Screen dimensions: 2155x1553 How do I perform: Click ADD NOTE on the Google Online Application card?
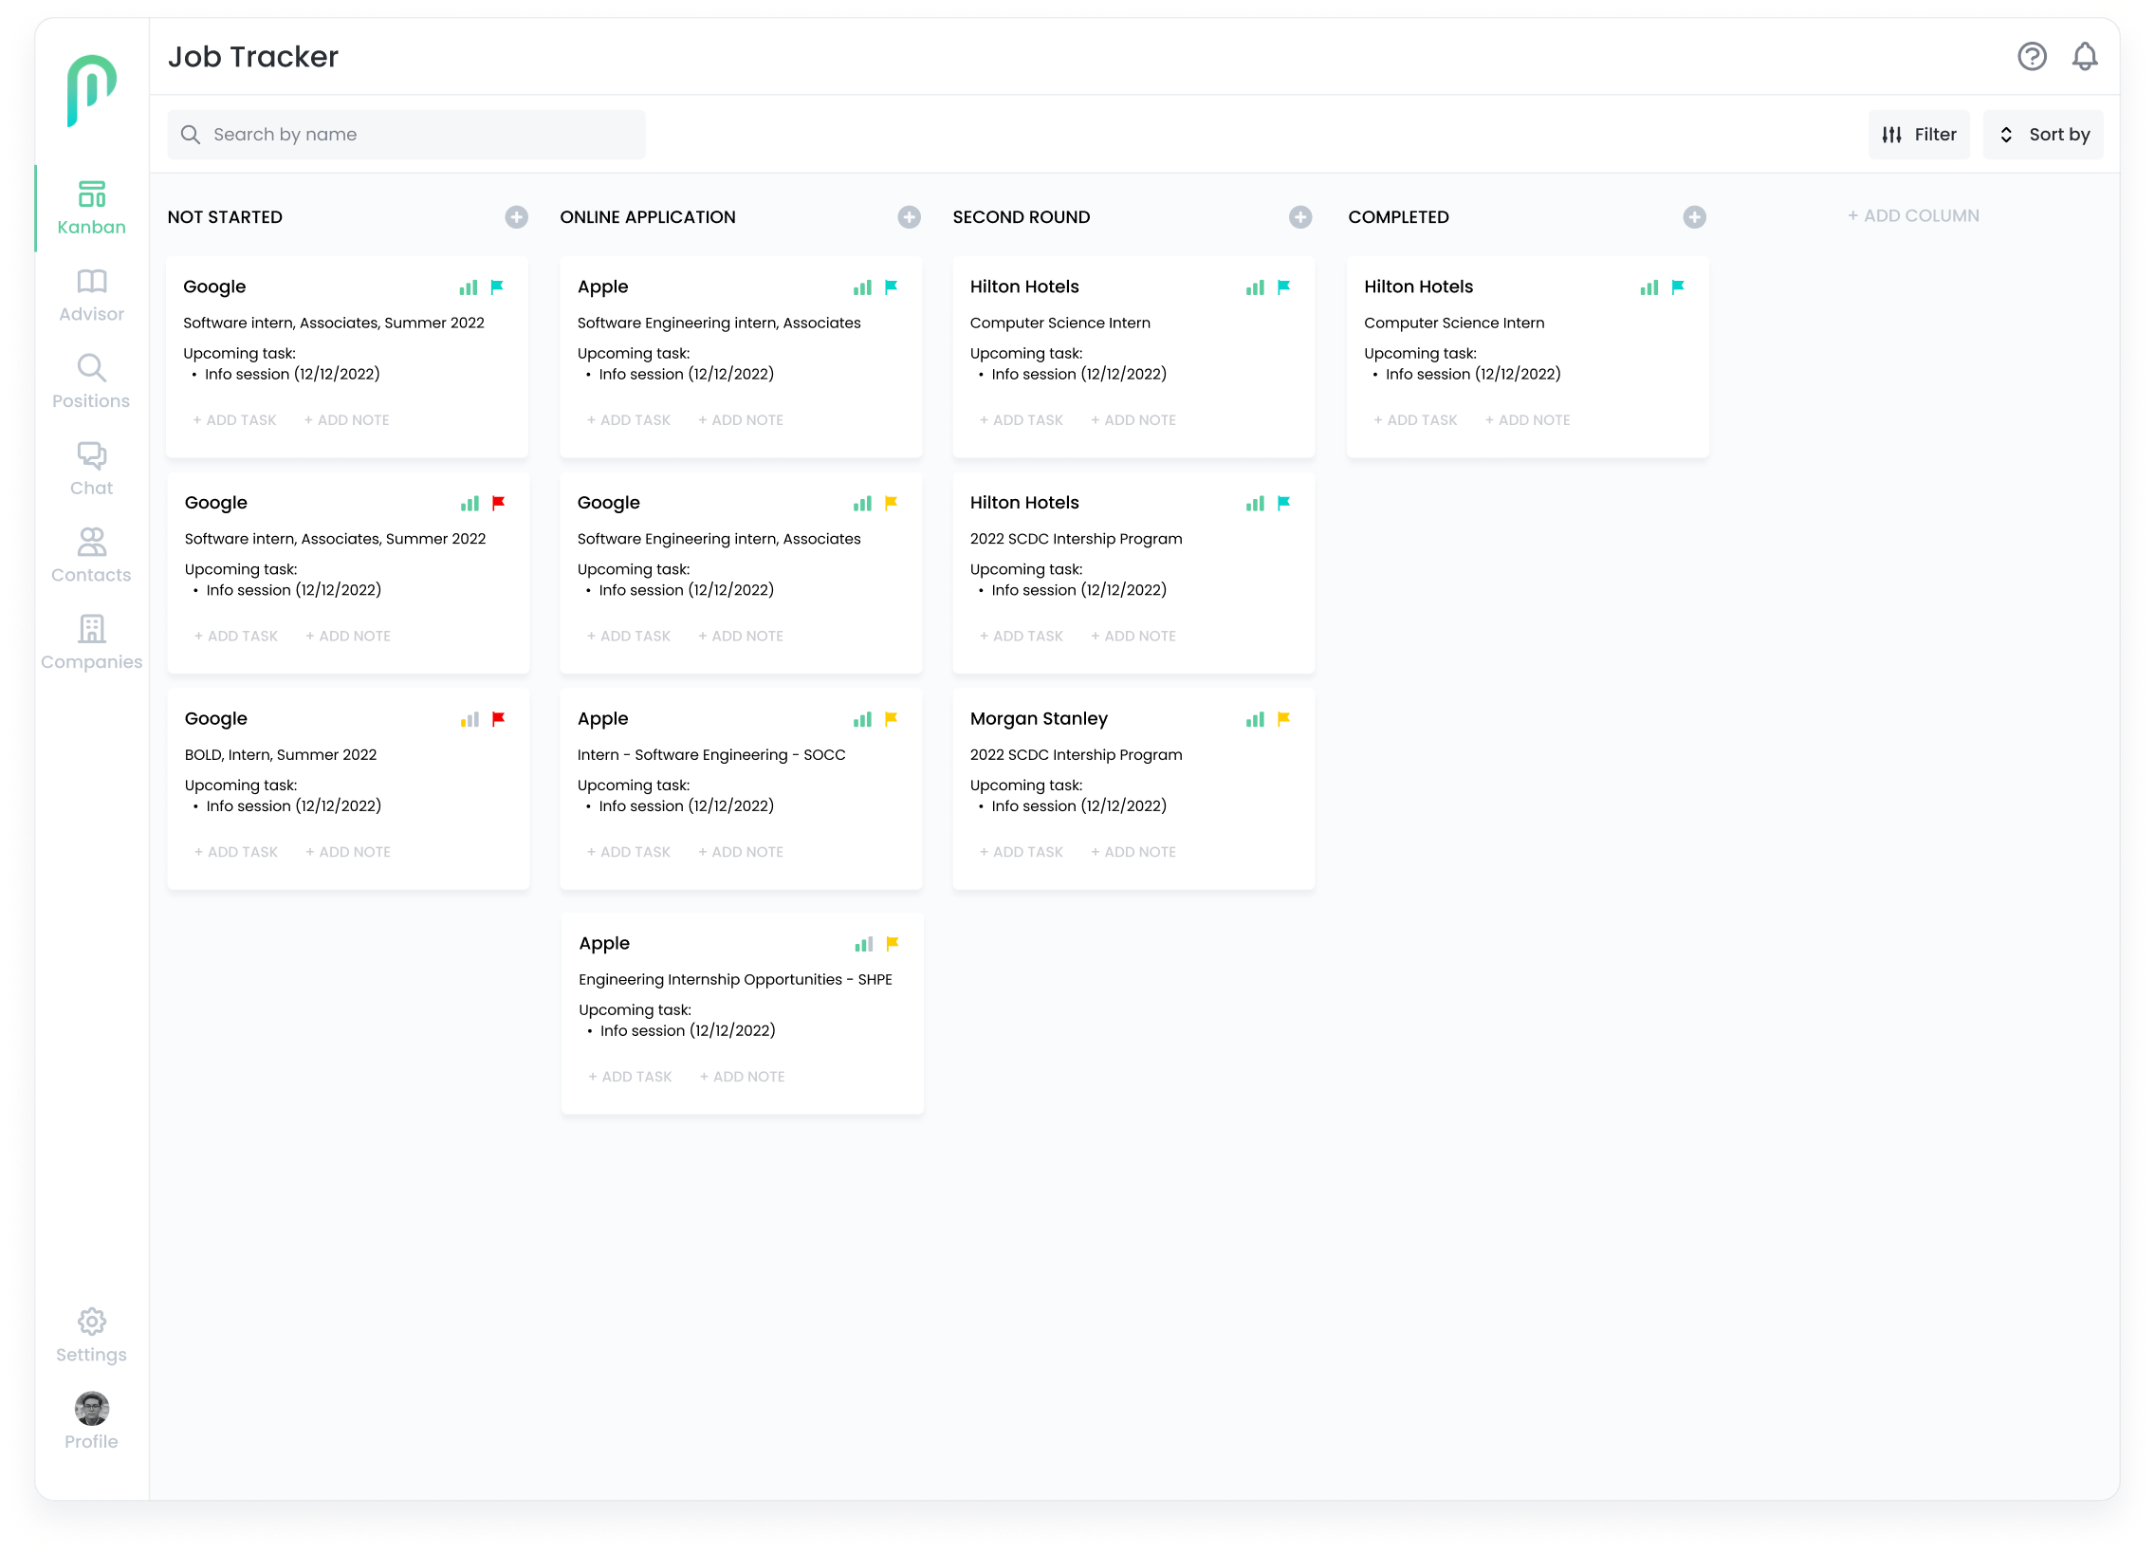point(740,636)
